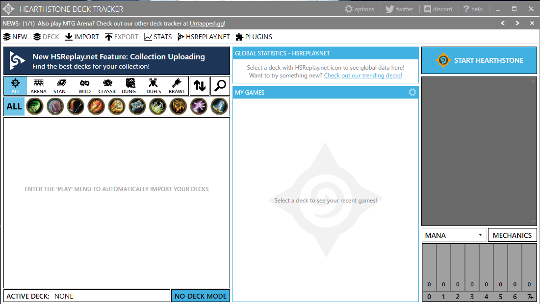
Task: Click the mana cost 7+ column label
Action: [x=530, y=297]
